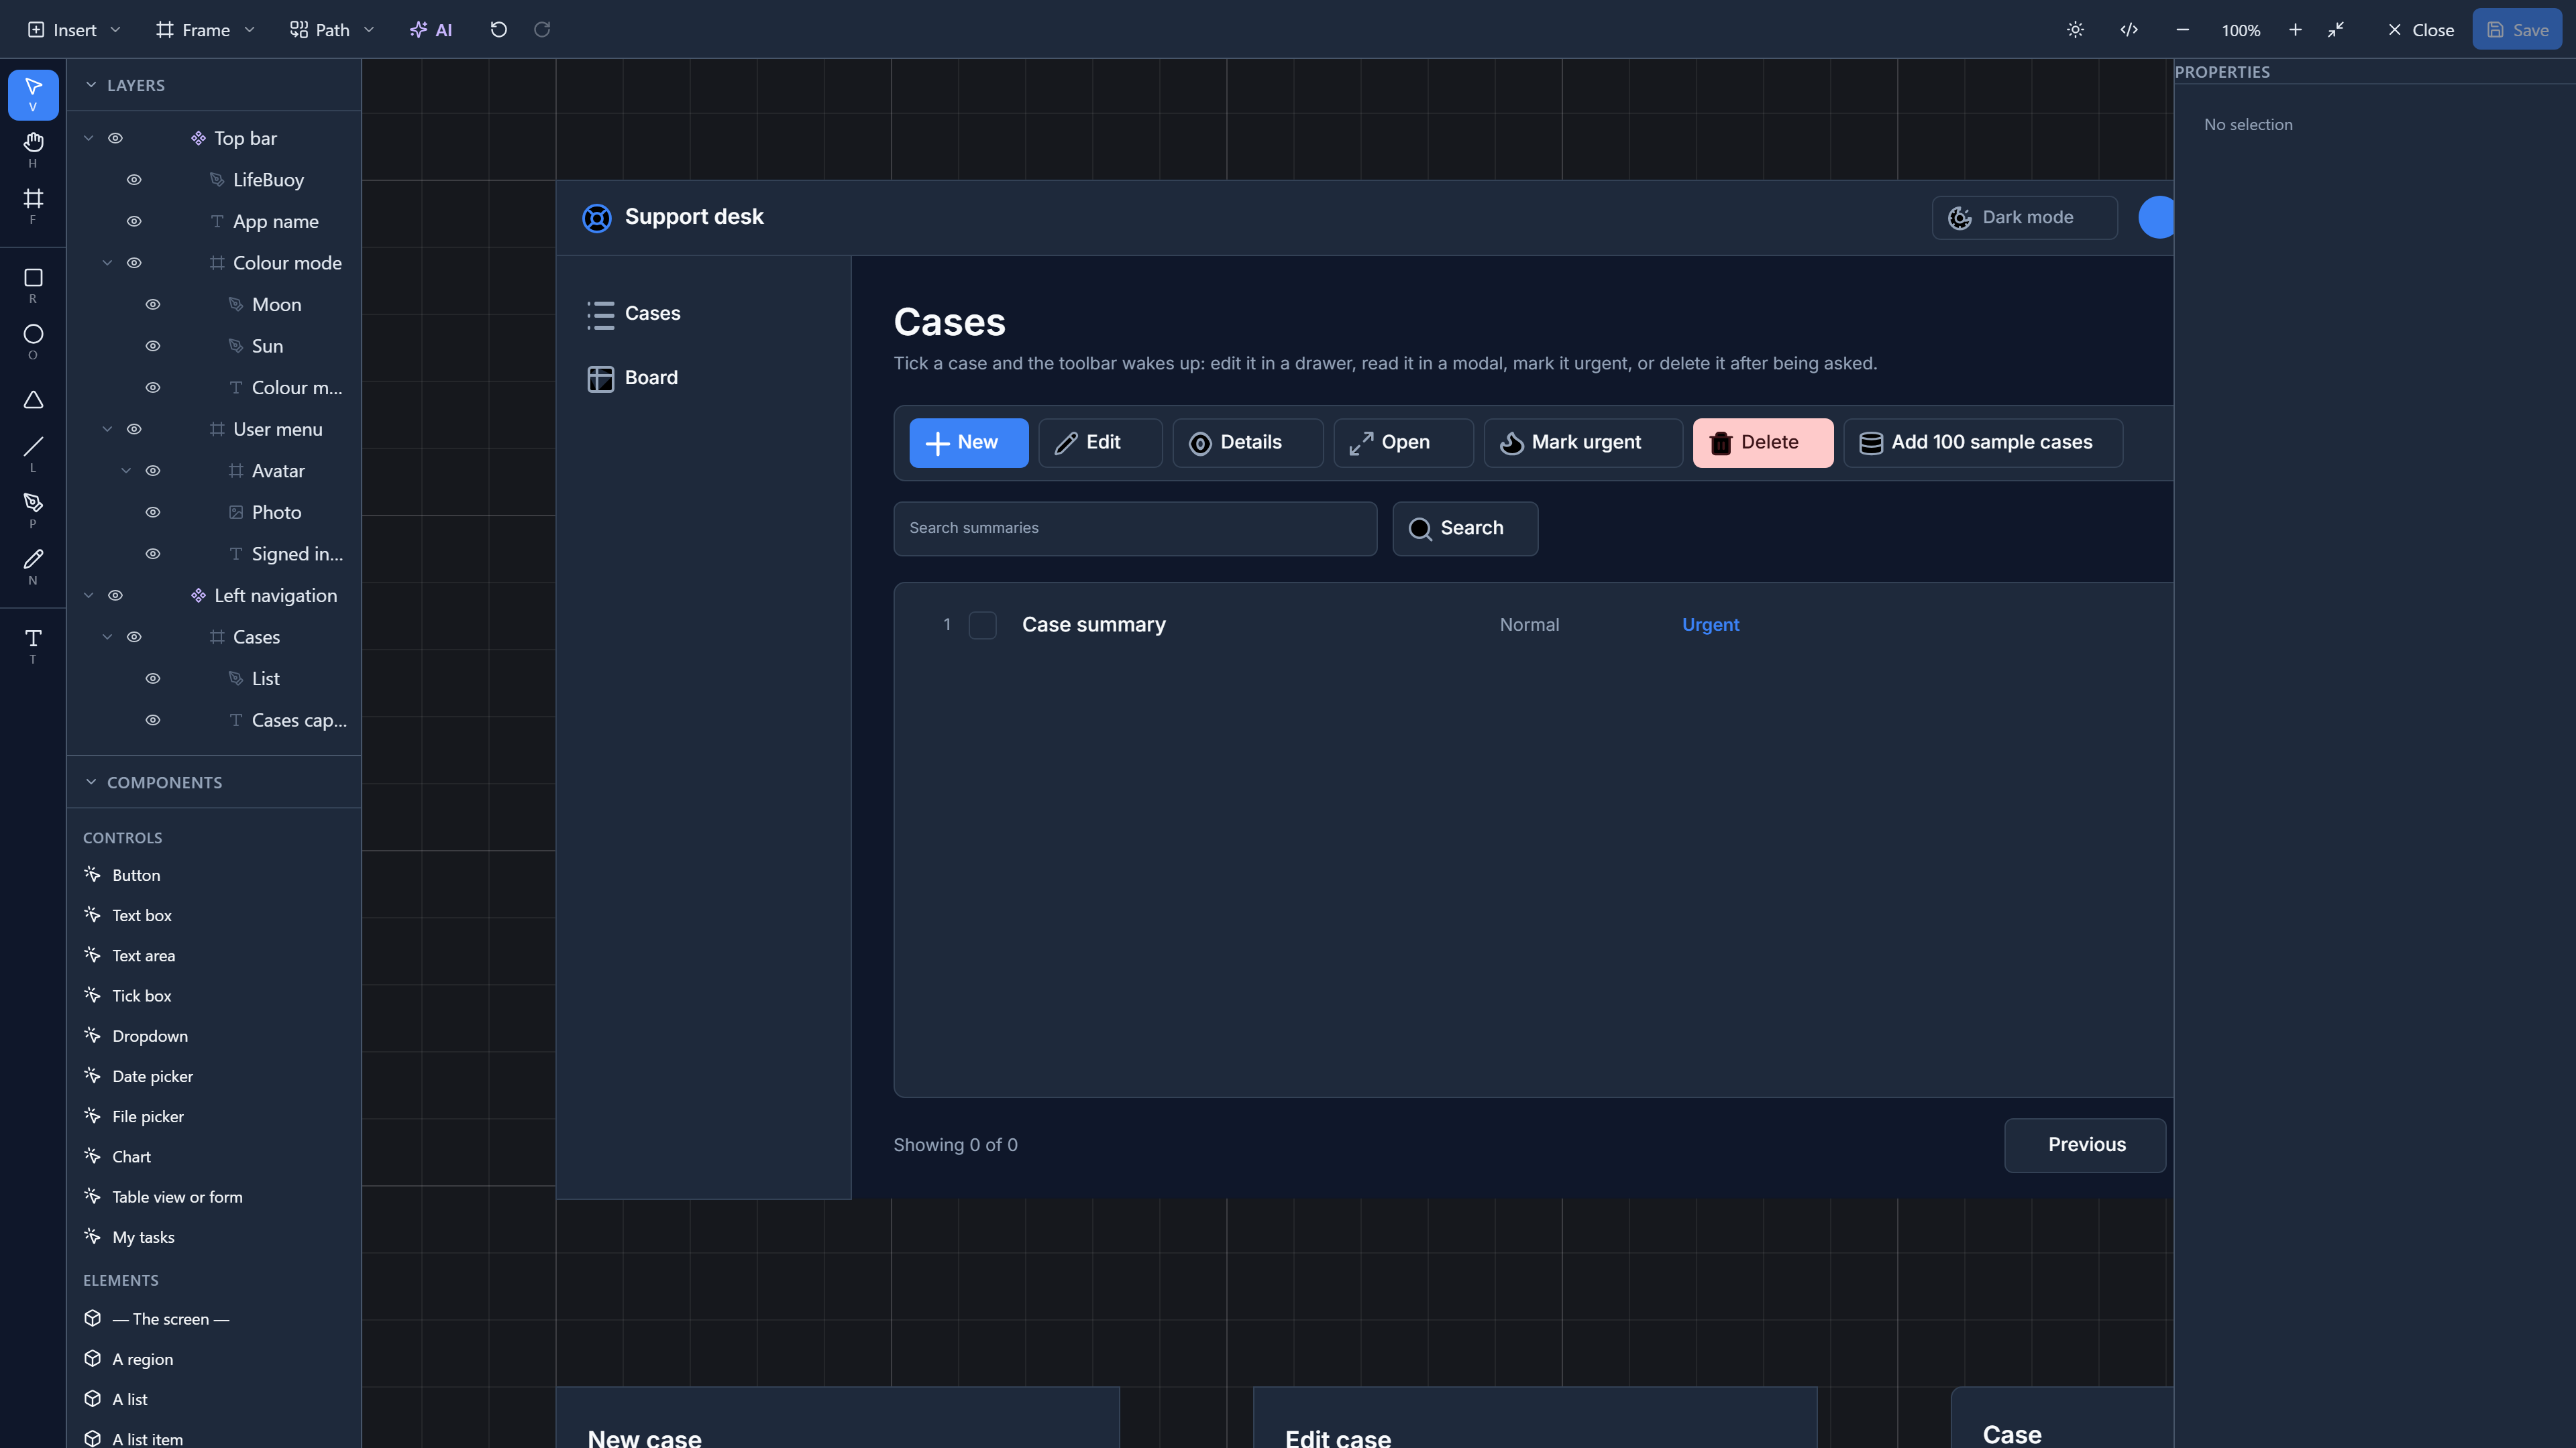Click the redo arrow icon
2576x1448 pixels.
click(x=542, y=30)
